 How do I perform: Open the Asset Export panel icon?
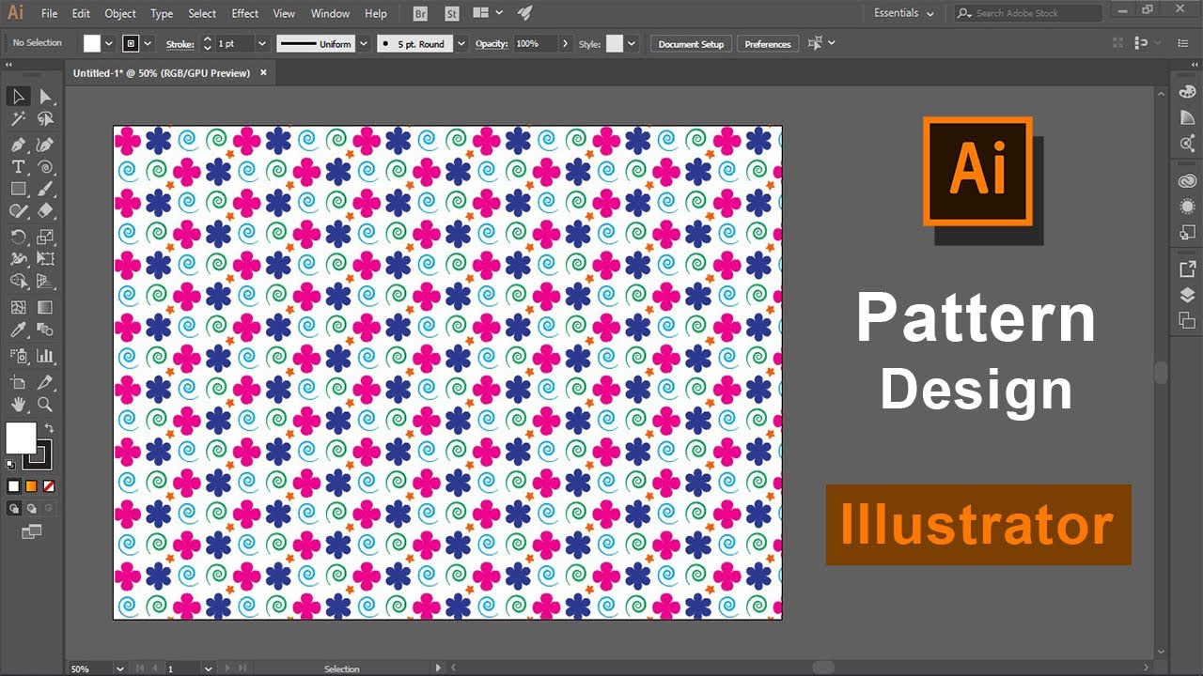click(1187, 269)
